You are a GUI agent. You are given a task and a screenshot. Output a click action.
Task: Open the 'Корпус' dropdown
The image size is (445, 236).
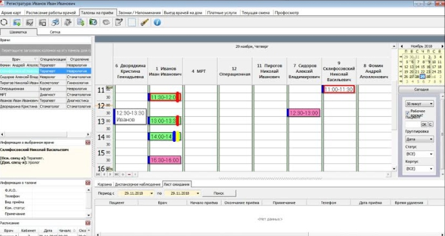431,168
